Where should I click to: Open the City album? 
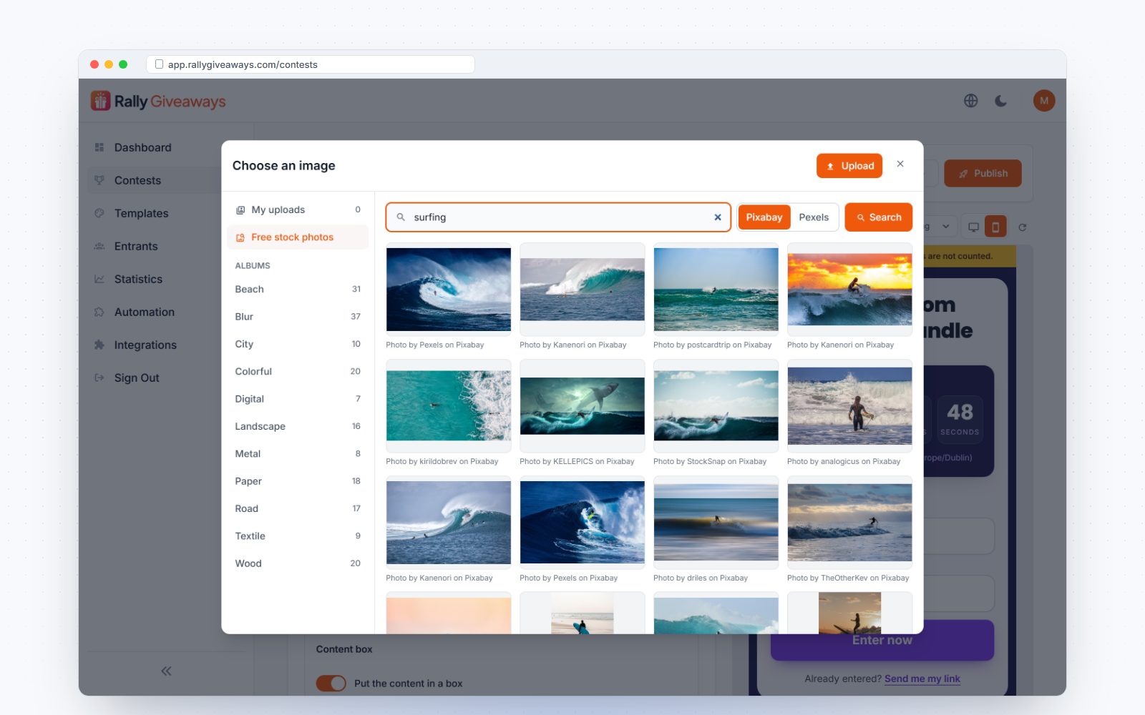click(298, 344)
